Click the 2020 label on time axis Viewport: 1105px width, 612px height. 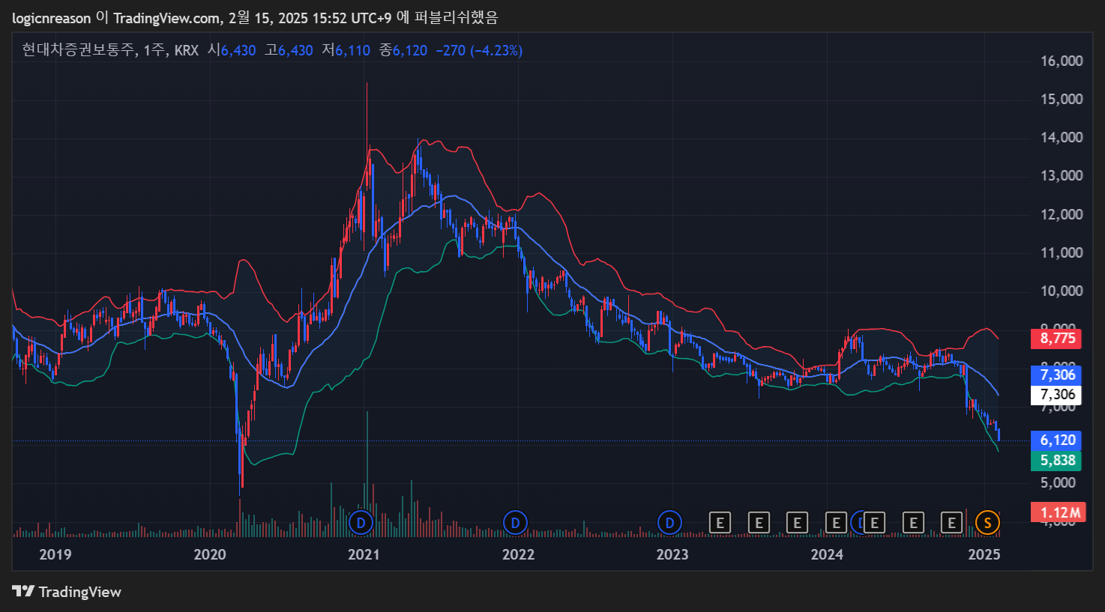click(210, 554)
